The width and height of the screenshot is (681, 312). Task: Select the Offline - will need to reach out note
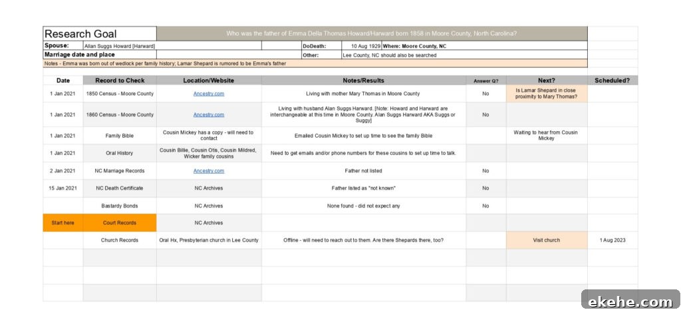pos(364,240)
